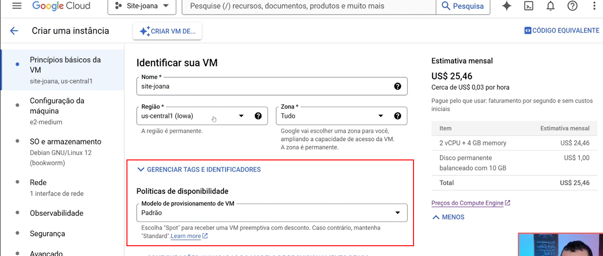Collapse estimate with MENOS

(448, 217)
